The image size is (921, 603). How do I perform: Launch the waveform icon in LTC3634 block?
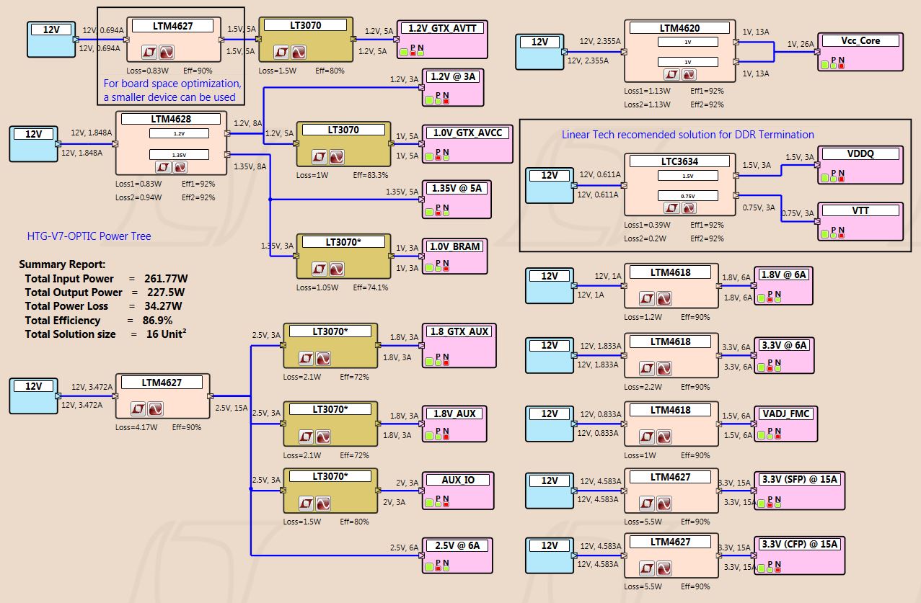[689, 207]
